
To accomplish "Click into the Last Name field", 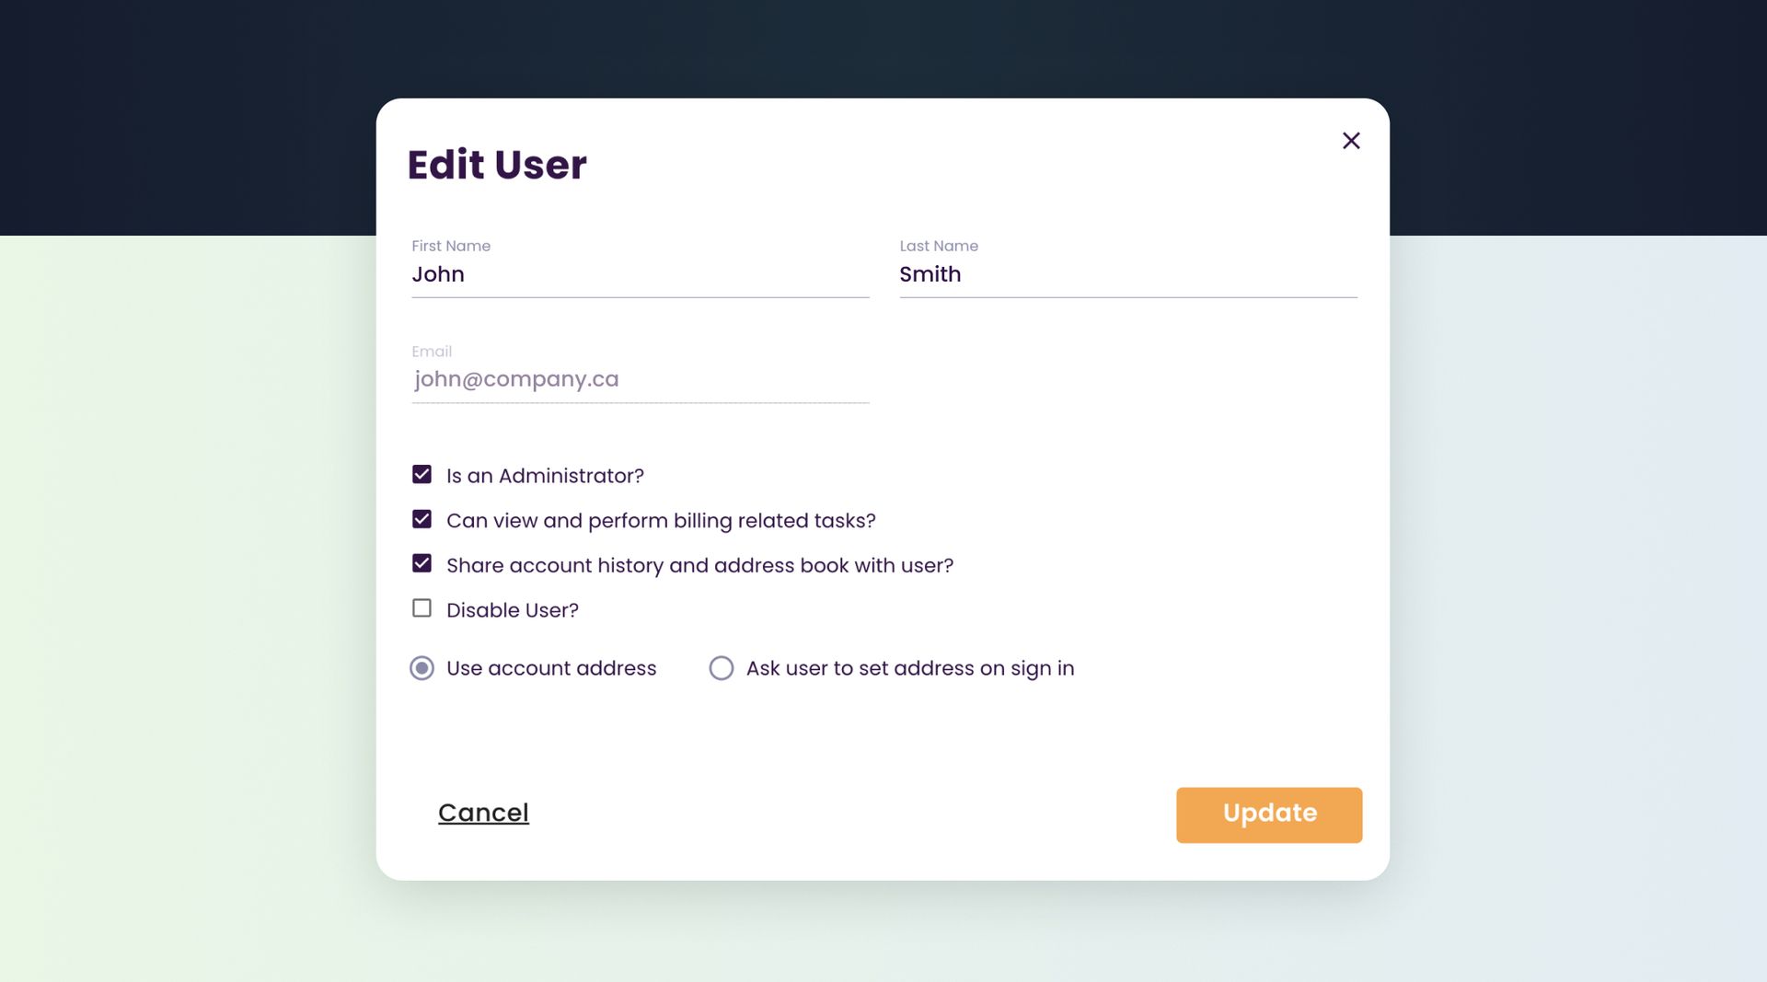I will point(1127,274).
